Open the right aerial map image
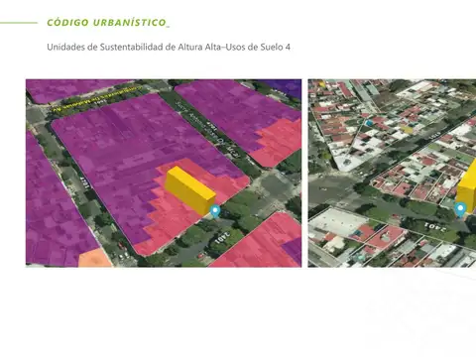This screenshot has height=357, width=476. coord(392,173)
